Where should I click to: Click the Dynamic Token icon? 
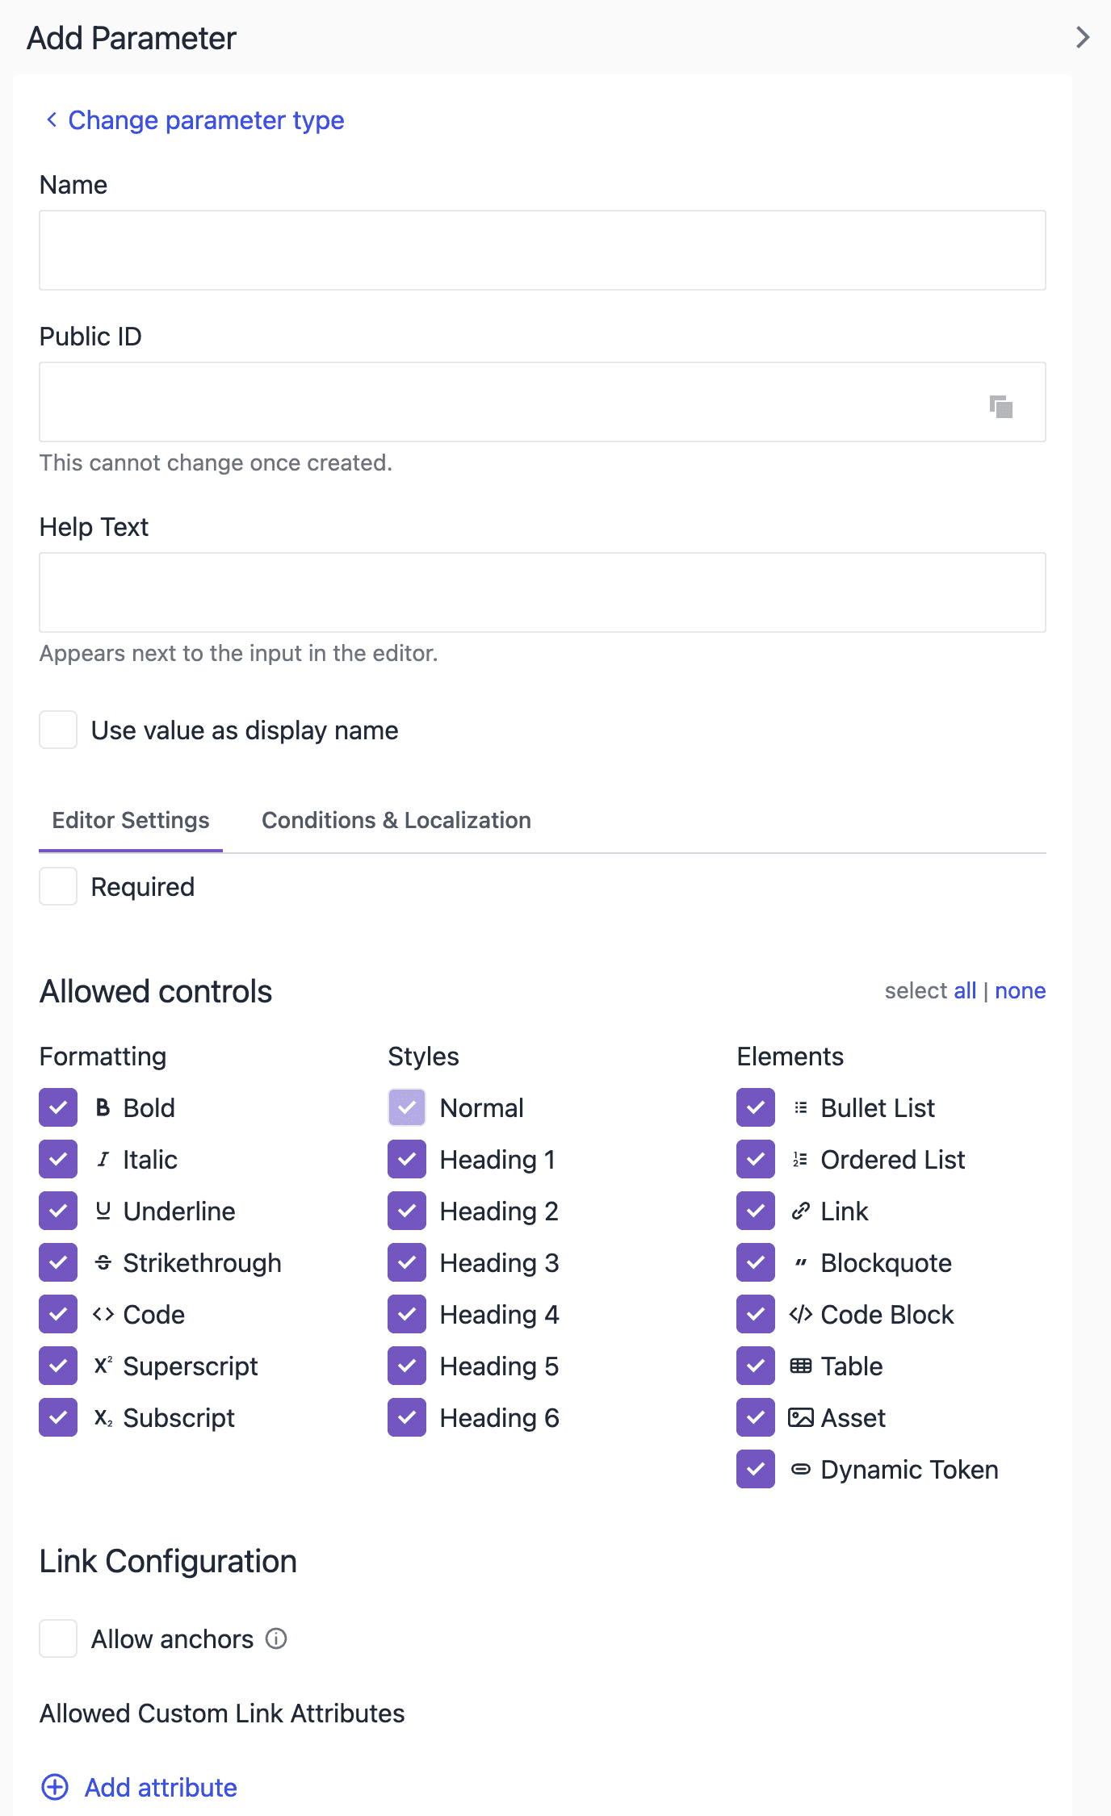[x=800, y=1469]
